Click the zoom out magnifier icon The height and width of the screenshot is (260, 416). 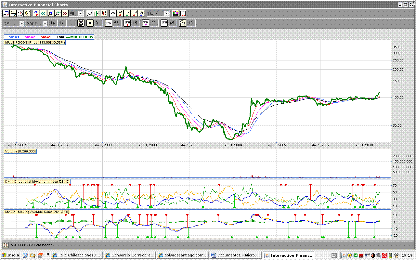click(58, 13)
